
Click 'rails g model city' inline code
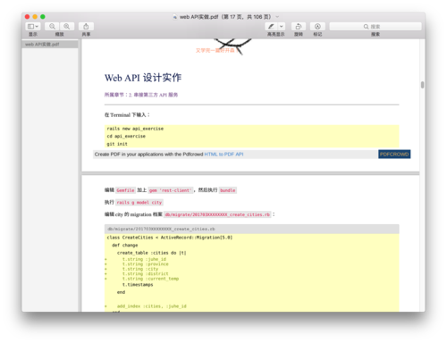139,203
